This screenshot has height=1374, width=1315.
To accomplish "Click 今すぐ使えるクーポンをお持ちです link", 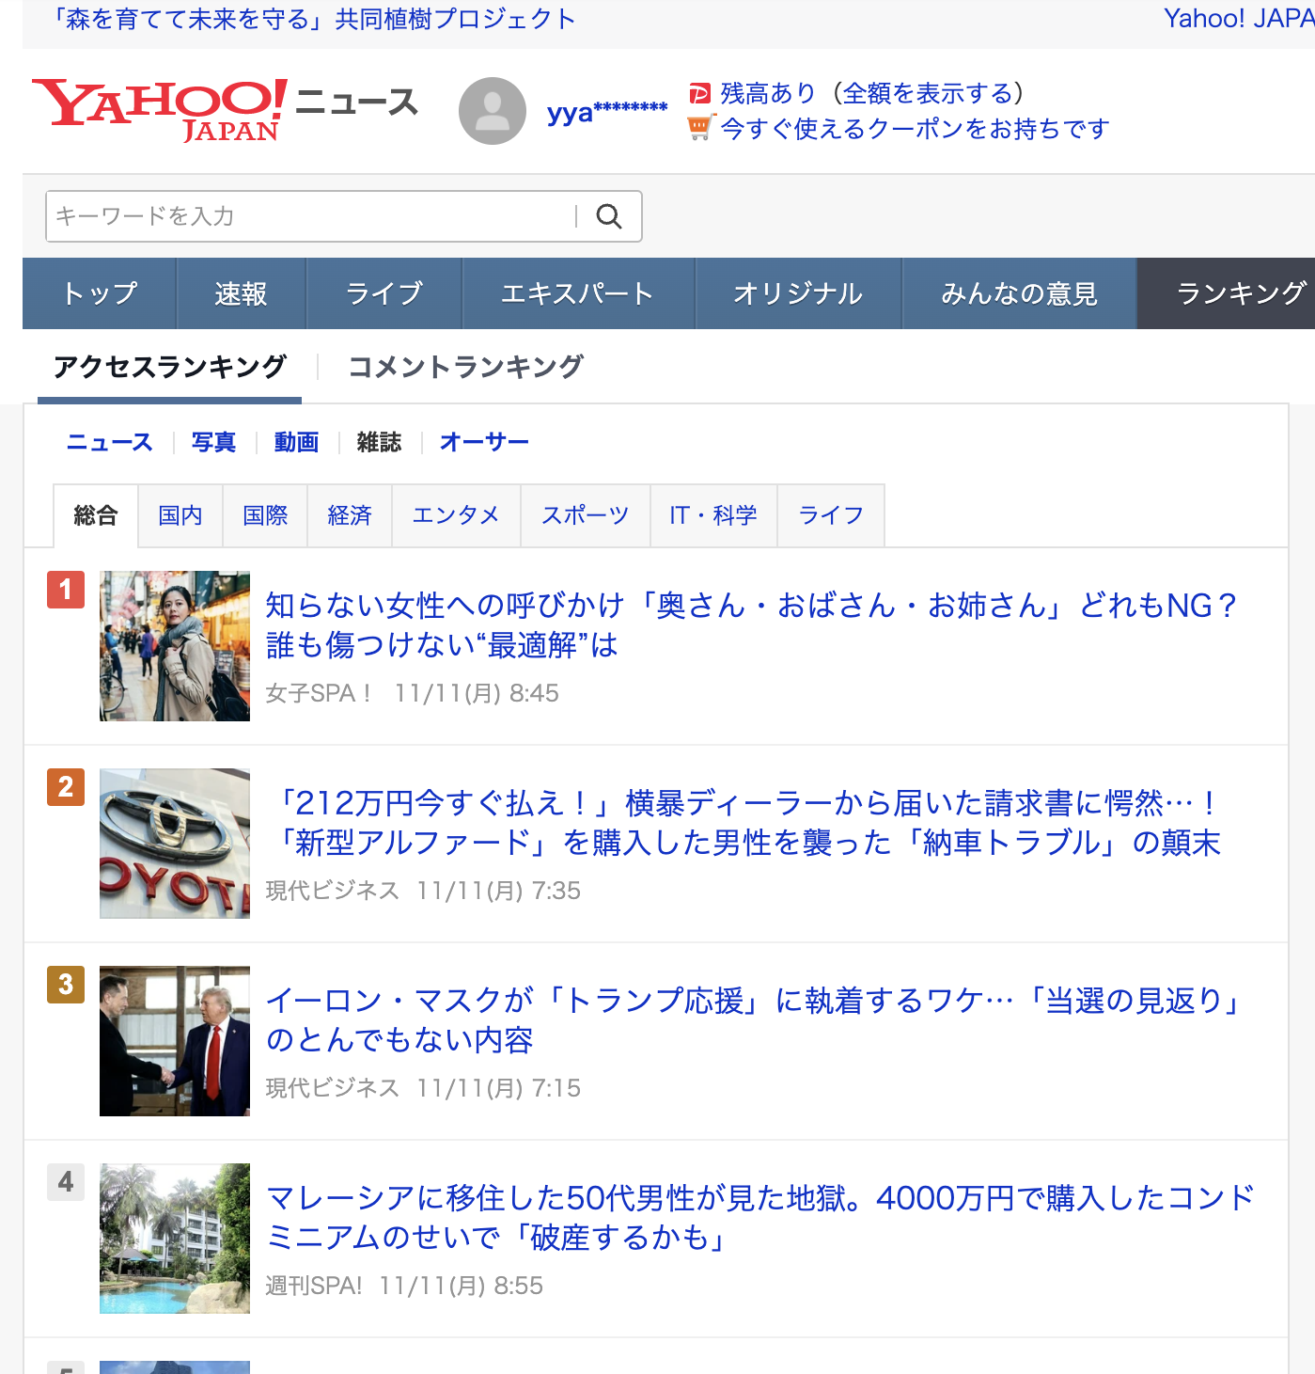I will [916, 128].
